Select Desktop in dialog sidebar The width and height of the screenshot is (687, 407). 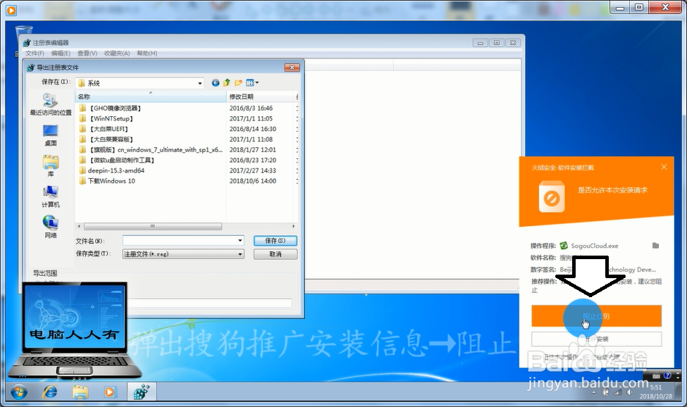(x=51, y=135)
